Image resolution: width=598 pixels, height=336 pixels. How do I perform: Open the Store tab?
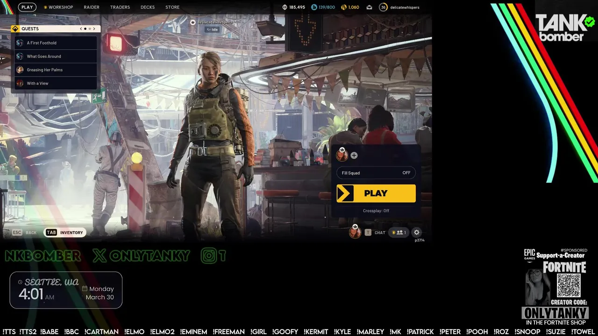pyautogui.click(x=172, y=7)
